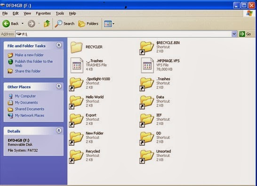Click the New Folder name label
The image size is (257, 186).
click(x=95, y=133)
